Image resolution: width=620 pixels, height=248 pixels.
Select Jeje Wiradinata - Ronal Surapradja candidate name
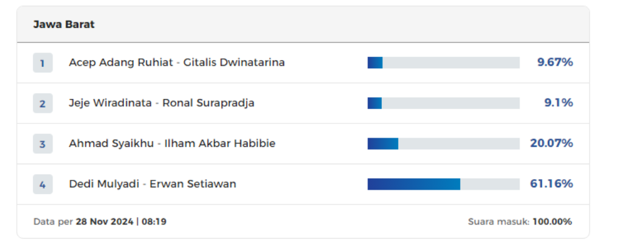(161, 103)
